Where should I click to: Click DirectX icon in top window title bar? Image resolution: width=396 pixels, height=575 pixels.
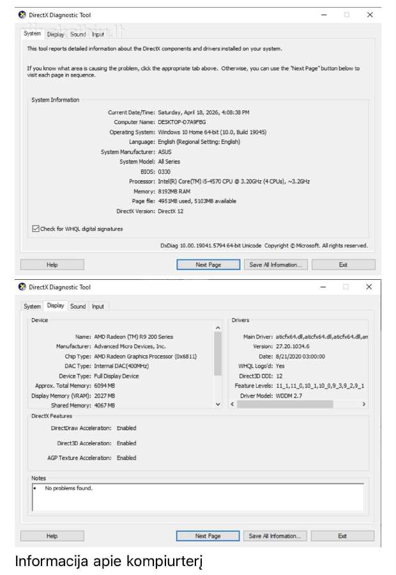pos(22,15)
